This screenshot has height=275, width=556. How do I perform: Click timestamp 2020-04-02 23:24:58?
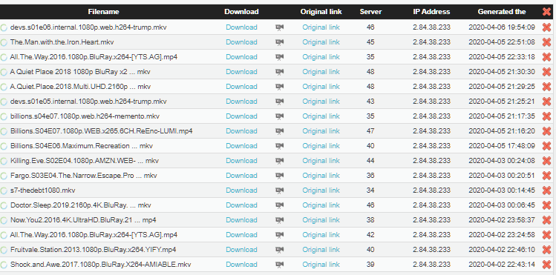tap(502, 235)
